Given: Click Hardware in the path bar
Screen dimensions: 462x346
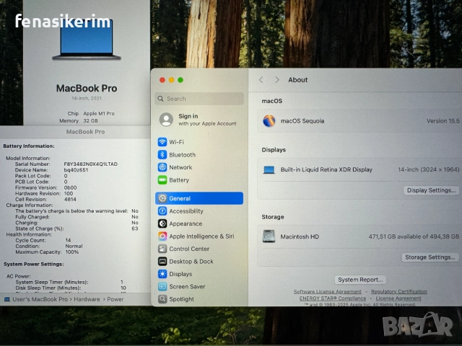Looking at the screenshot, I should point(87,299).
